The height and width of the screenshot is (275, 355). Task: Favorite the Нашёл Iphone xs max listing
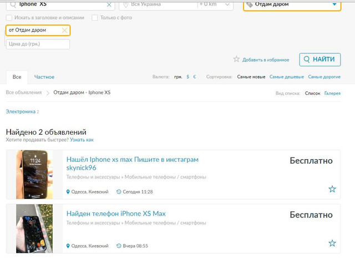[332, 189]
